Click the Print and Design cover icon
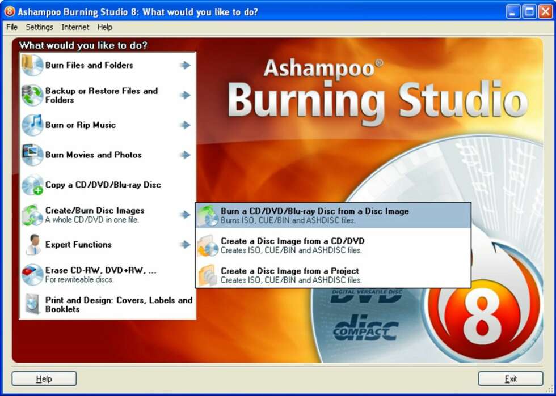 point(32,304)
